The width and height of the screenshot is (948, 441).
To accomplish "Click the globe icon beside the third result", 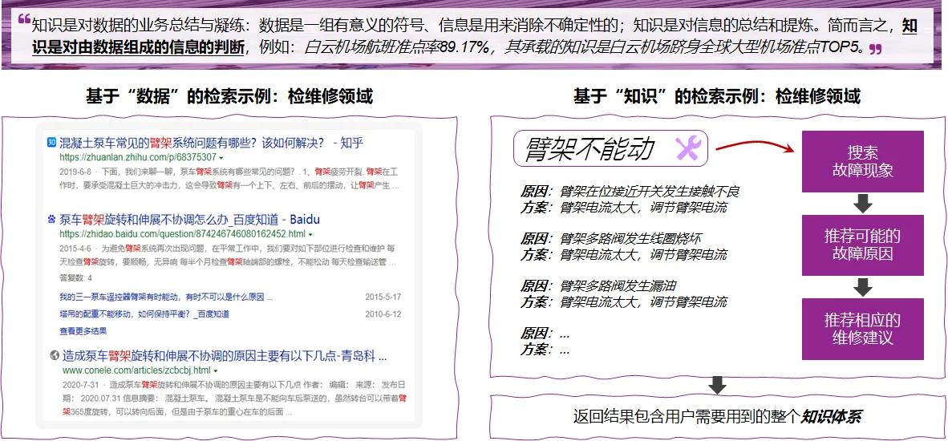I will (x=55, y=356).
